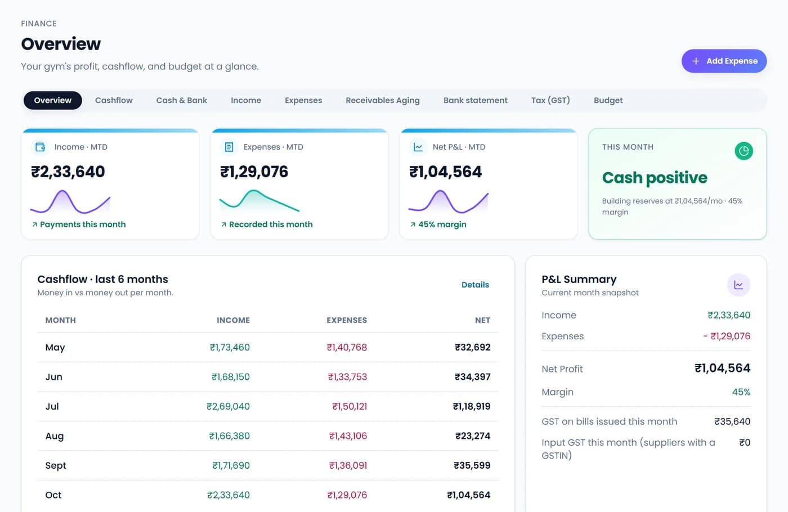Select the Tax (GST) tab
The width and height of the screenshot is (788, 512).
tap(550, 100)
